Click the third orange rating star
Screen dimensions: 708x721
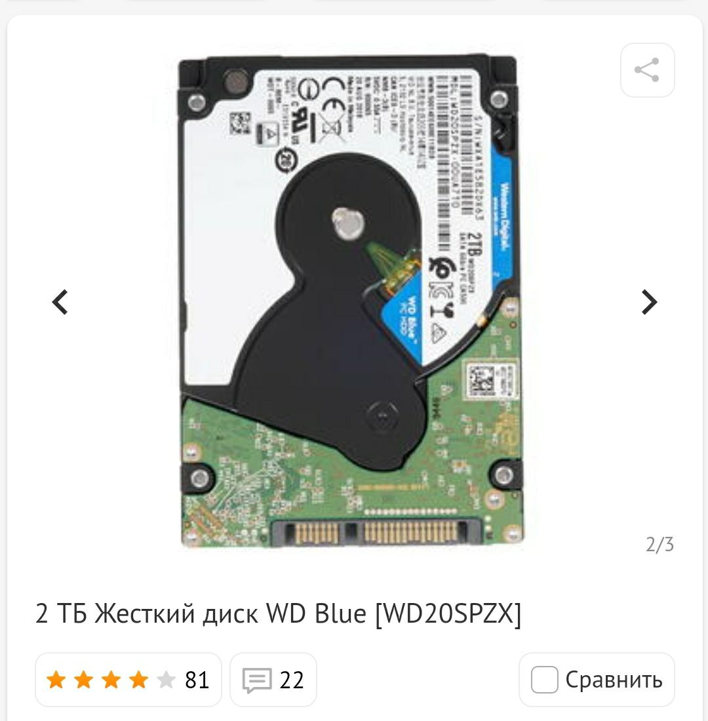pos(111,680)
